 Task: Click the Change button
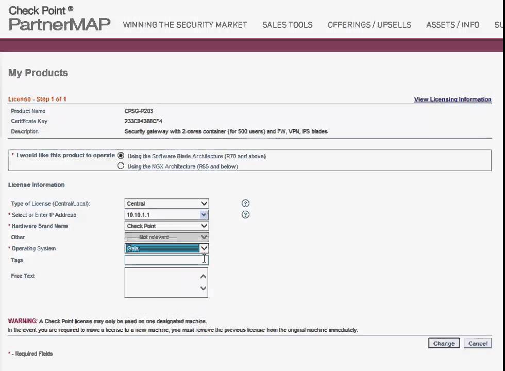click(x=444, y=343)
